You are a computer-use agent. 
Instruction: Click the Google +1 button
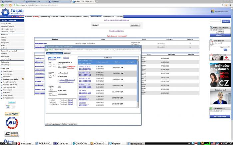[8, 107]
